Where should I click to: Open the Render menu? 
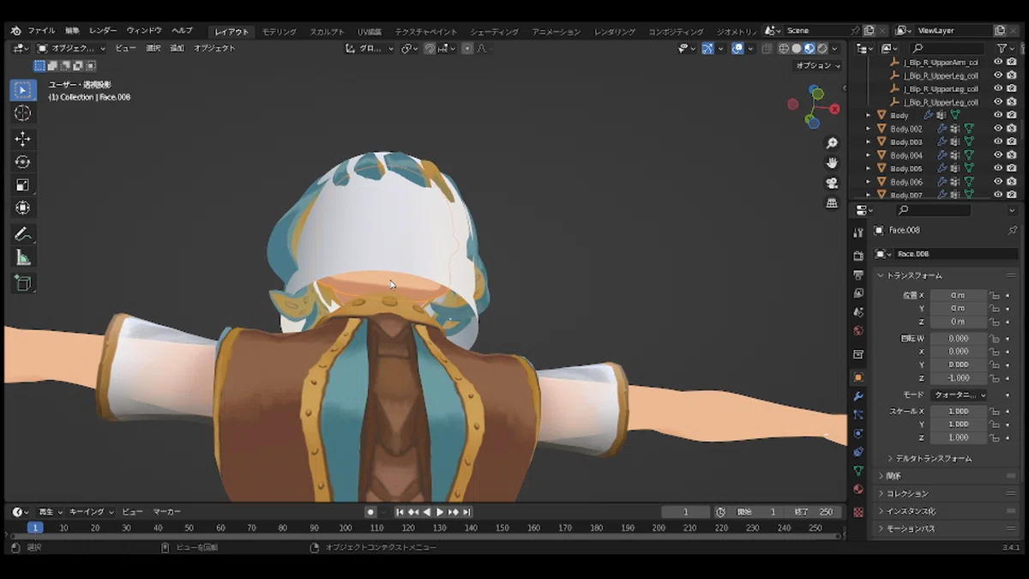[x=103, y=31]
